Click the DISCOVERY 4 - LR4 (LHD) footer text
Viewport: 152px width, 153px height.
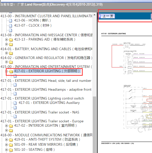click(118, 143)
